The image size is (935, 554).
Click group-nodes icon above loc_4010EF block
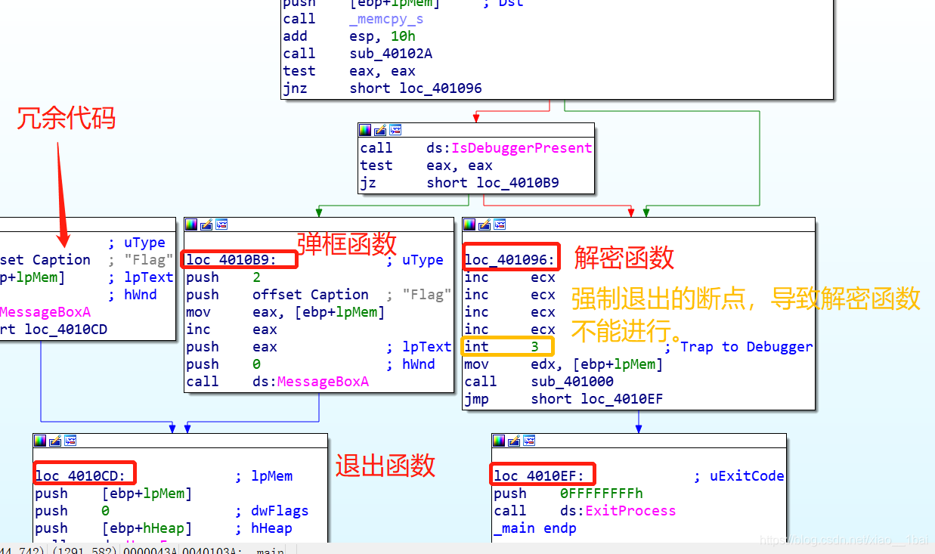click(x=528, y=441)
